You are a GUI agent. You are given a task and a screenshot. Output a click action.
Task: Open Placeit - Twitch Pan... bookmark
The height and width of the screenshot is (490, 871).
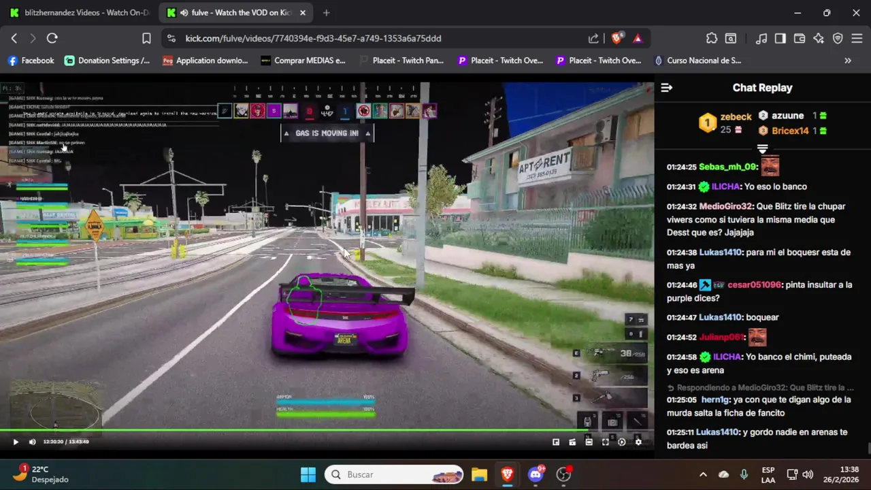401,61
